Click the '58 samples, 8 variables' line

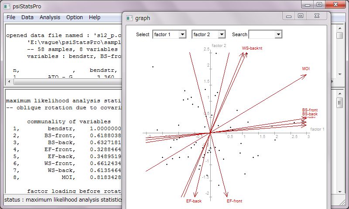[72, 49]
